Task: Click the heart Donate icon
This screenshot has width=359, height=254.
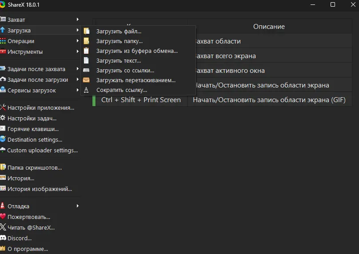Action: 3,217
